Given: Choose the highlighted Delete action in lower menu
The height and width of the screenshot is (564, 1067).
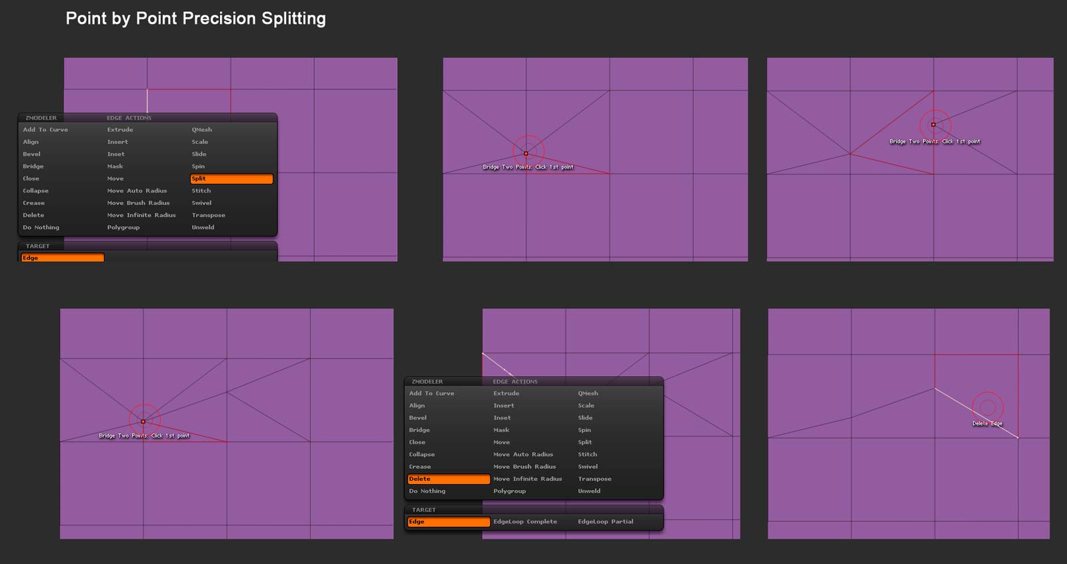Looking at the screenshot, I should (448, 479).
